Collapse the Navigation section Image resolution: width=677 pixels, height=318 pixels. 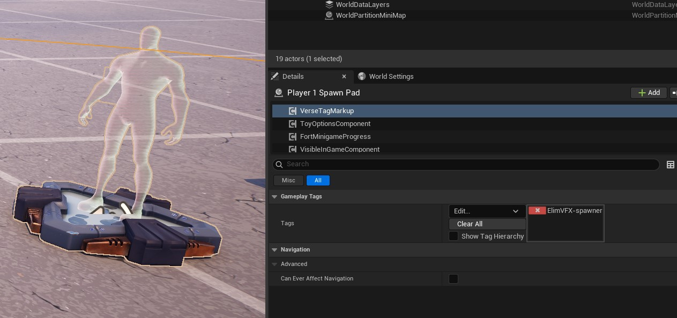[274, 250]
